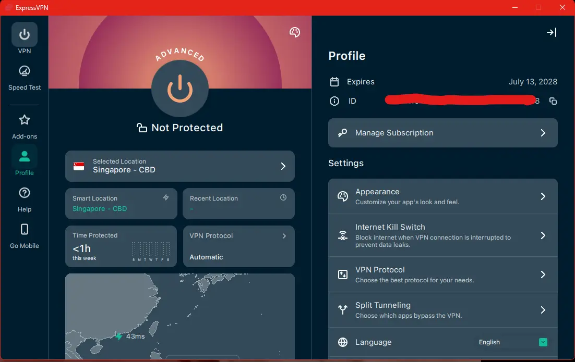Expand the Split Tunneling chevron

point(543,310)
